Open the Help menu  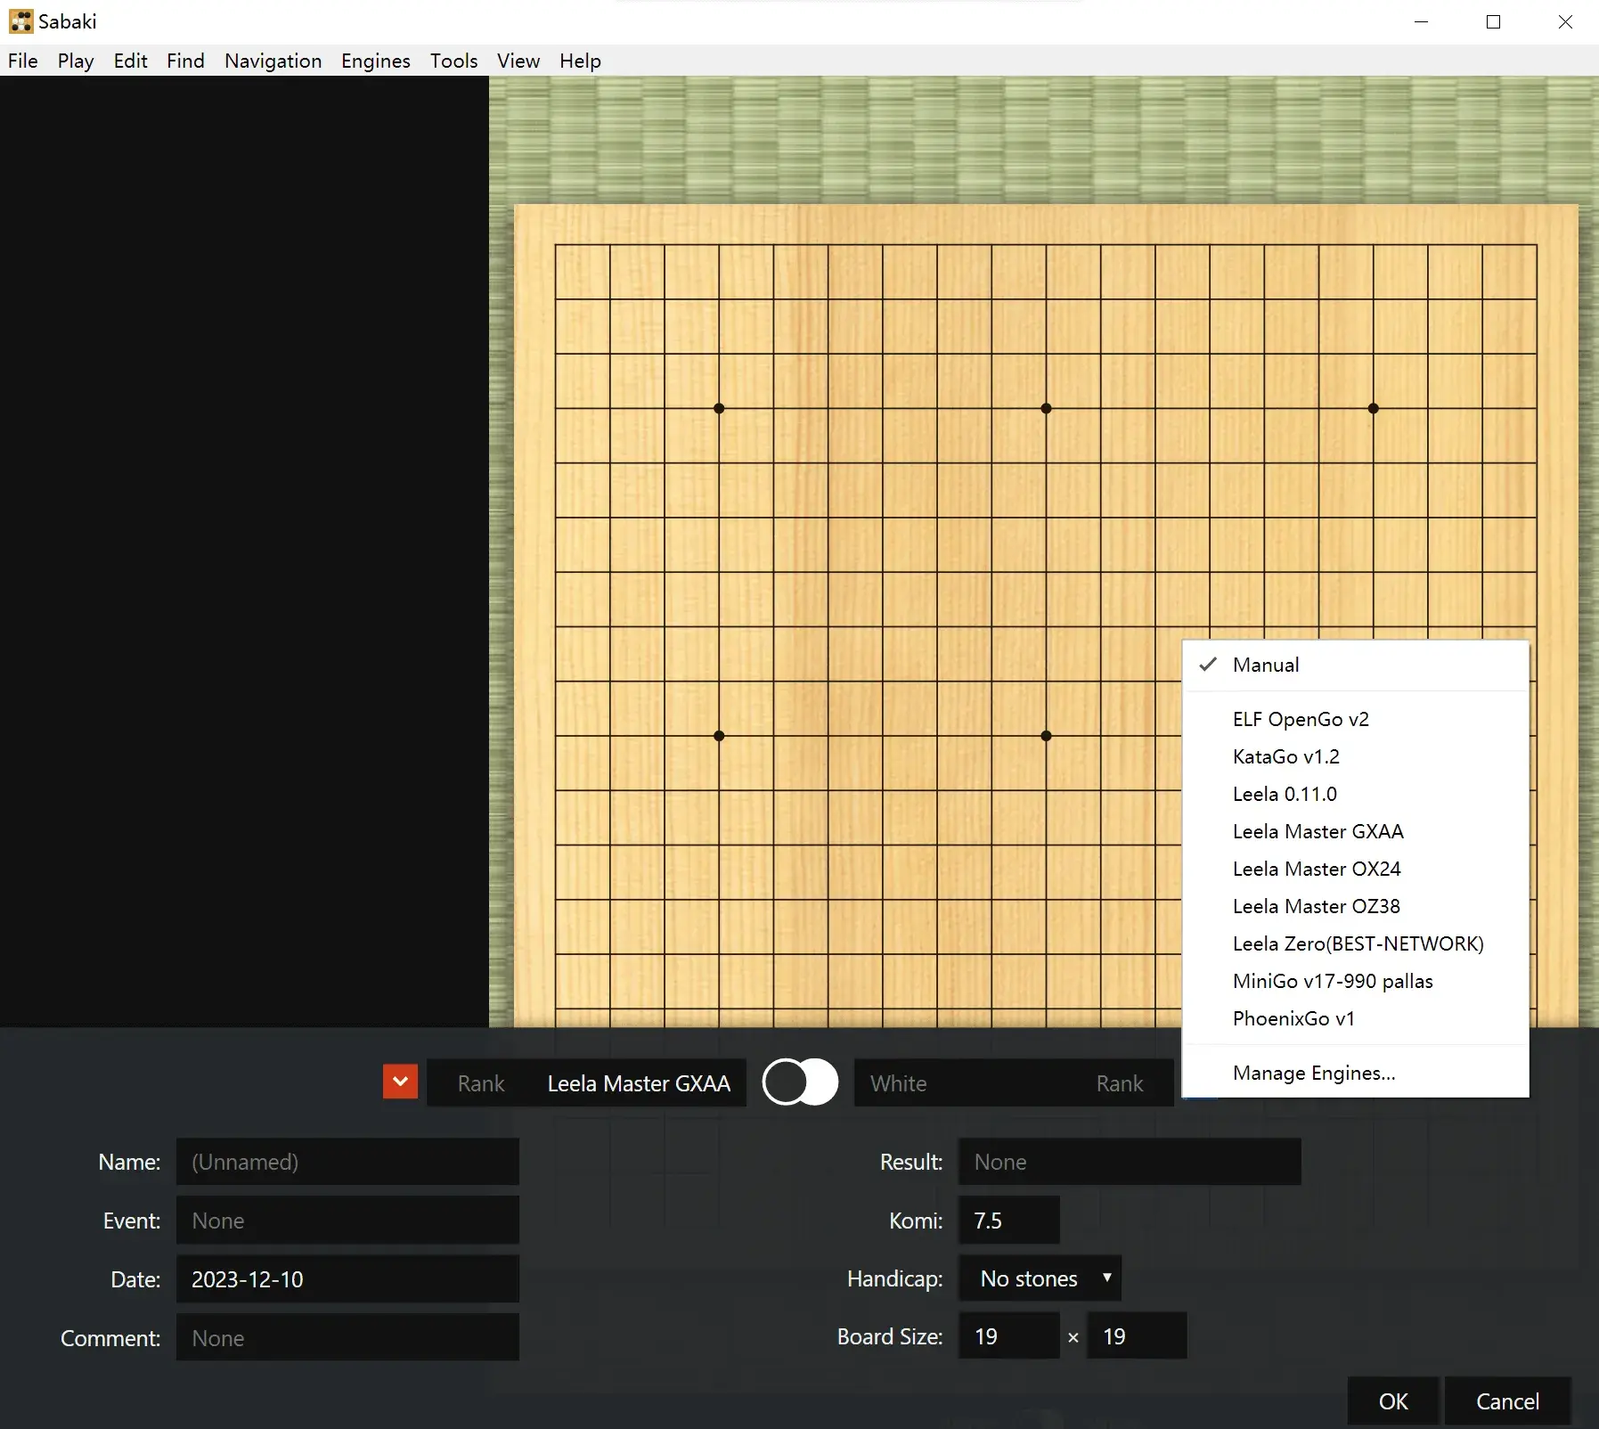coord(580,61)
